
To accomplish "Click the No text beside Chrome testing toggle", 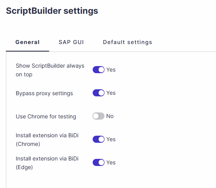I will tap(110, 116).
